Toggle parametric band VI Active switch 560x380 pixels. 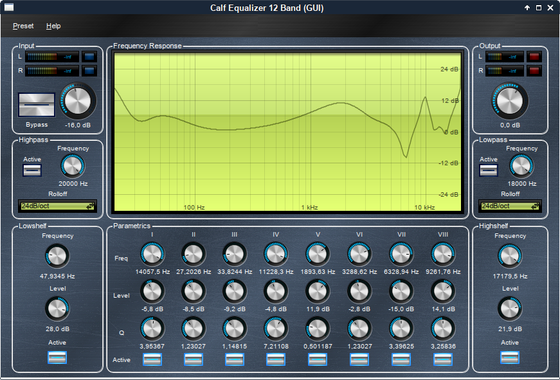pos(359,359)
